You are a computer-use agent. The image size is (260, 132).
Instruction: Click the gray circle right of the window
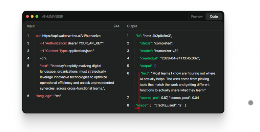(251, 103)
